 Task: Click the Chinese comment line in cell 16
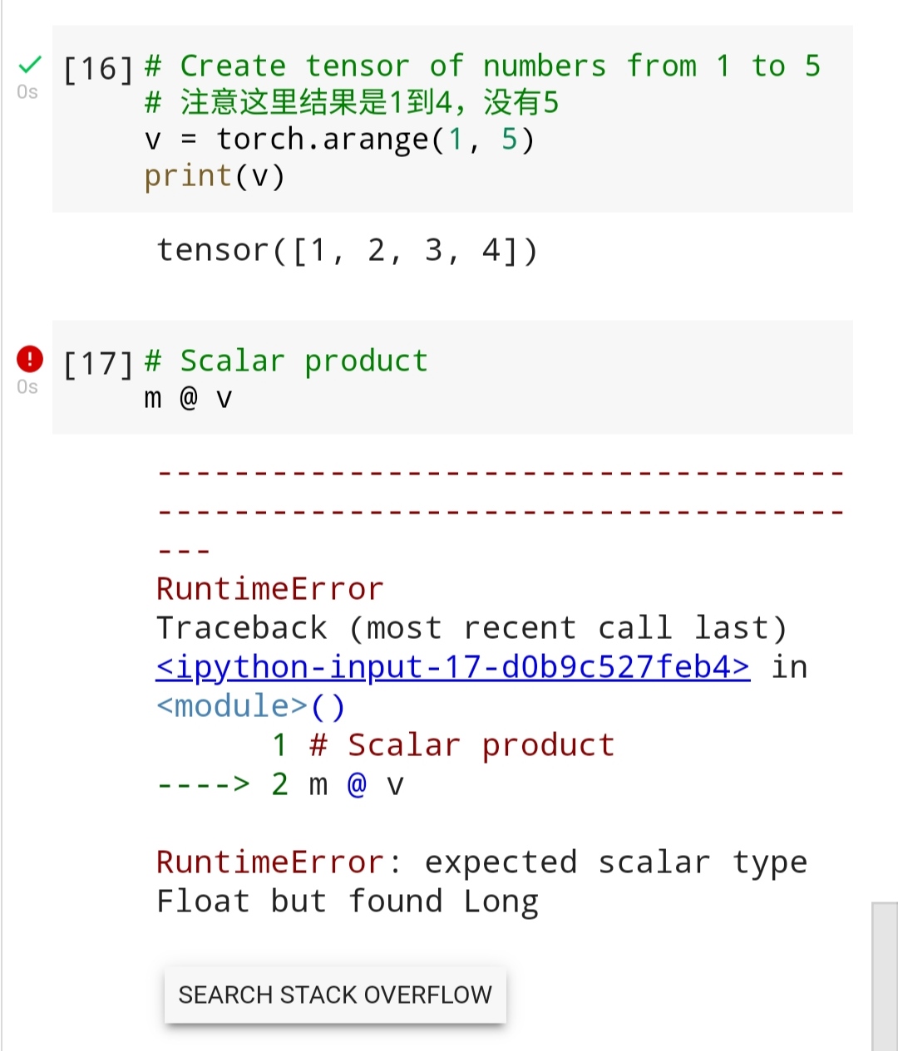pyautogui.click(x=351, y=103)
